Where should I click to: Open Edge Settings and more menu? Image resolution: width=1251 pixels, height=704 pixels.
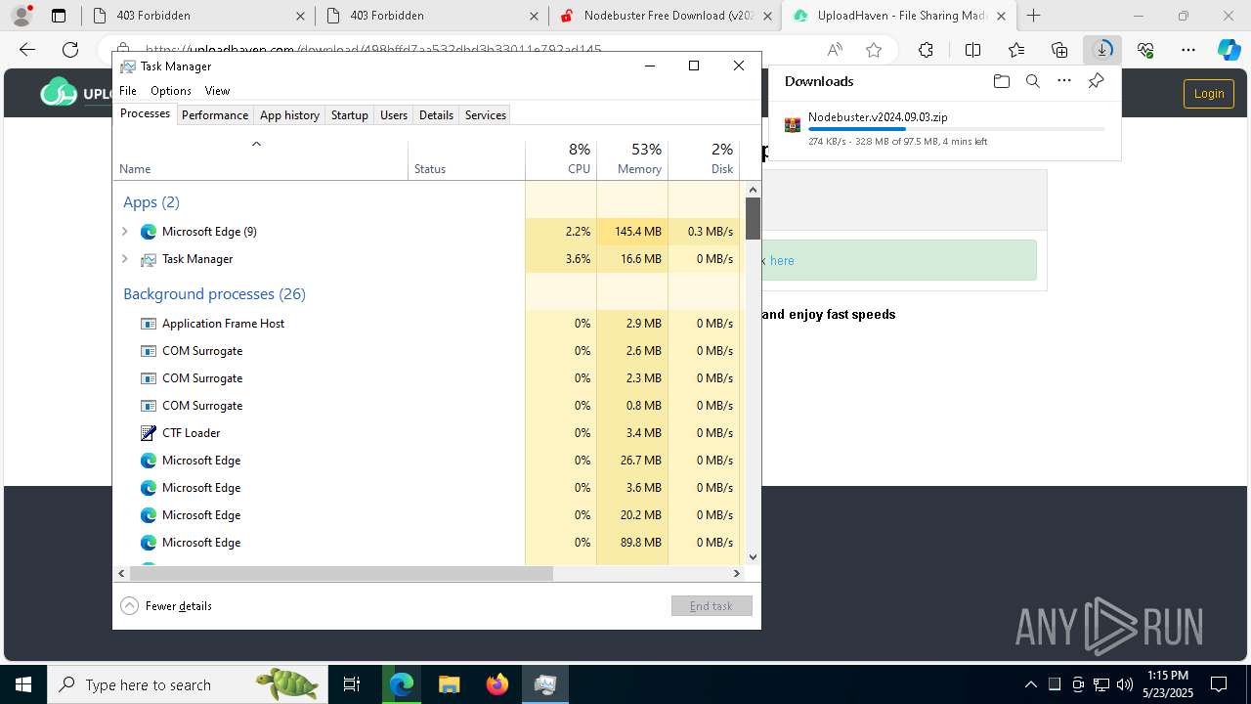click(x=1188, y=50)
